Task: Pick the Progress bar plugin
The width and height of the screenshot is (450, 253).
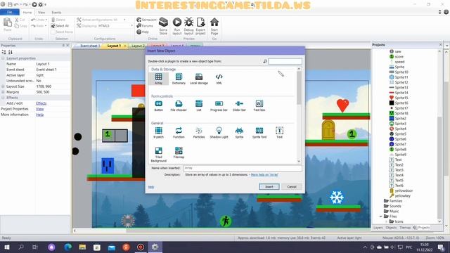Action: click(219, 105)
